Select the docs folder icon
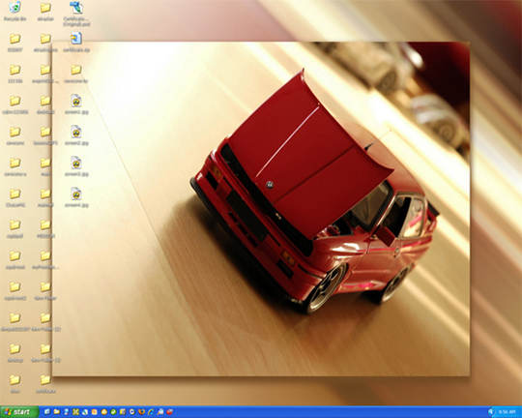The image size is (522, 418). pyautogui.click(x=14, y=384)
